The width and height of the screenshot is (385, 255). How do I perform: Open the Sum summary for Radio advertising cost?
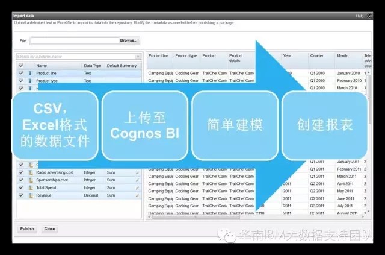111,172
